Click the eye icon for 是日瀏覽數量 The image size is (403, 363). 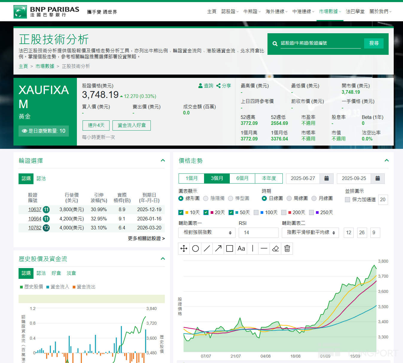(25, 131)
